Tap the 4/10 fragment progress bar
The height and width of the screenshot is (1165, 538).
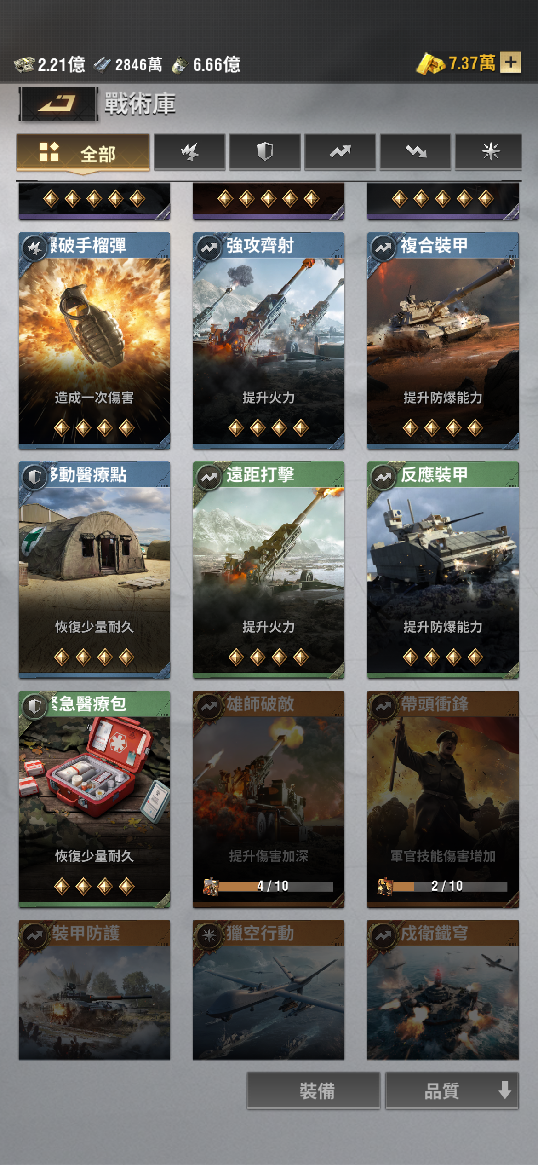pyautogui.click(x=269, y=886)
